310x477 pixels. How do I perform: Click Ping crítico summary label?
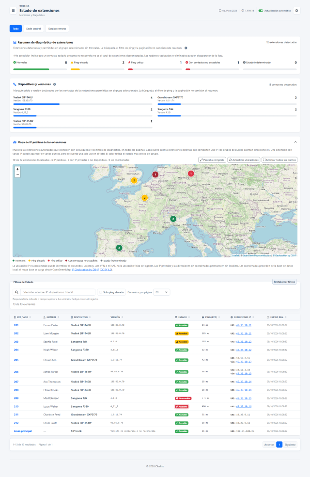pyautogui.click(x=137, y=63)
